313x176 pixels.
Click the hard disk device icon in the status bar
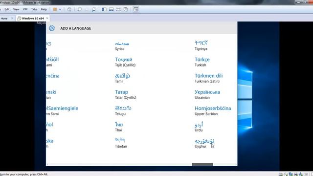pos(280,174)
